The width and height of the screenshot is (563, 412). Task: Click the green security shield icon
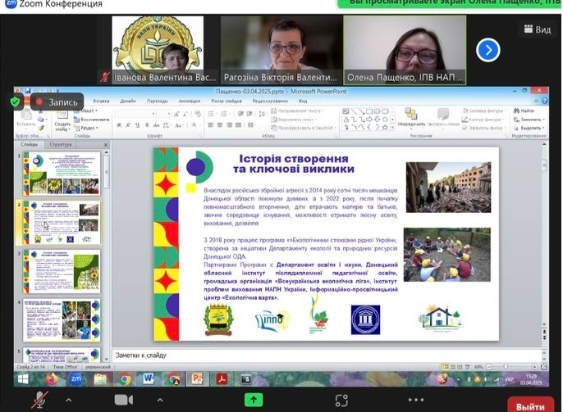click(15, 102)
